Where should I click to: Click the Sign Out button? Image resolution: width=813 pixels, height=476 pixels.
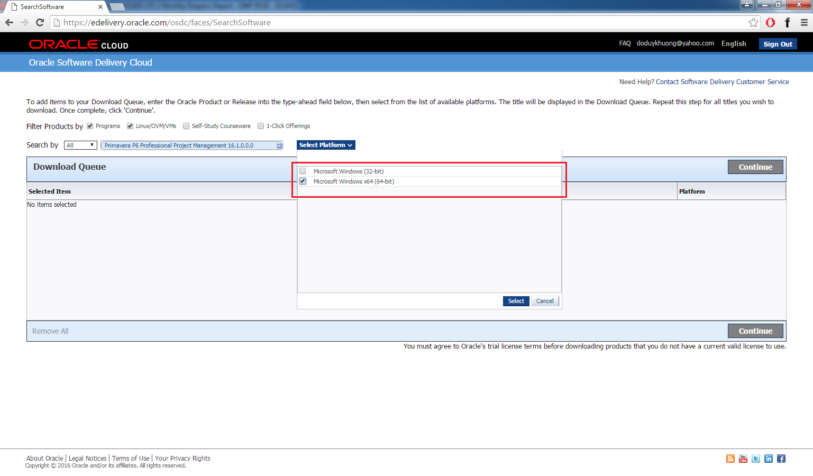coord(778,44)
